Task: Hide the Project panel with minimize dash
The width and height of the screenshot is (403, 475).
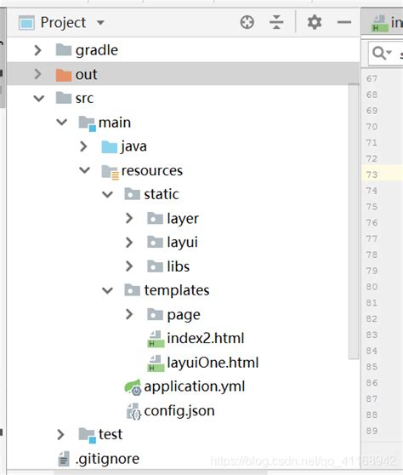Action: click(344, 22)
